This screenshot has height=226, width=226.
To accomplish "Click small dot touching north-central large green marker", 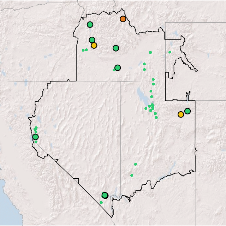I will click(114, 70).
